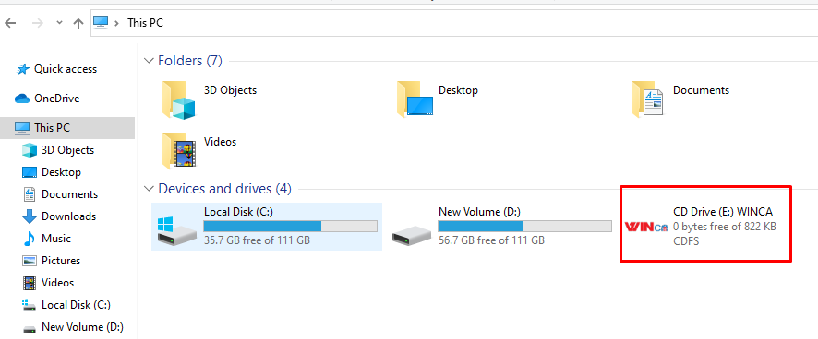Viewport: 818px width, 339px height.
Task: Click the New Volume (D:) drive name
Action: (479, 212)
